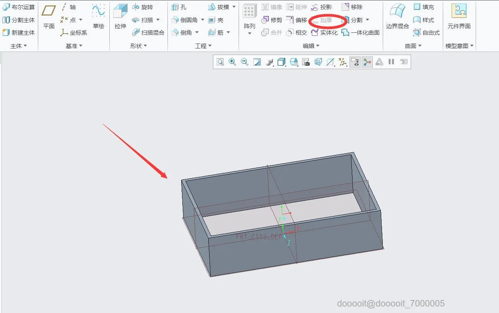Click the 分割主体 split body tool
The image size is (499, 313).
(x=18, y=20)
